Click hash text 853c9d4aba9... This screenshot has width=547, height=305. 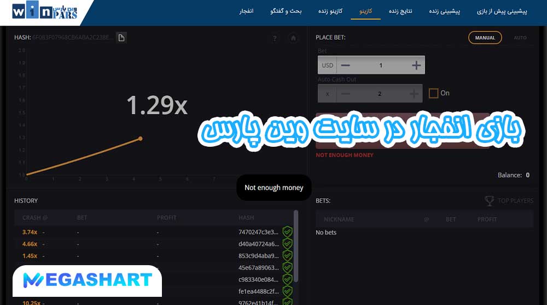click(x=259, y=255)
